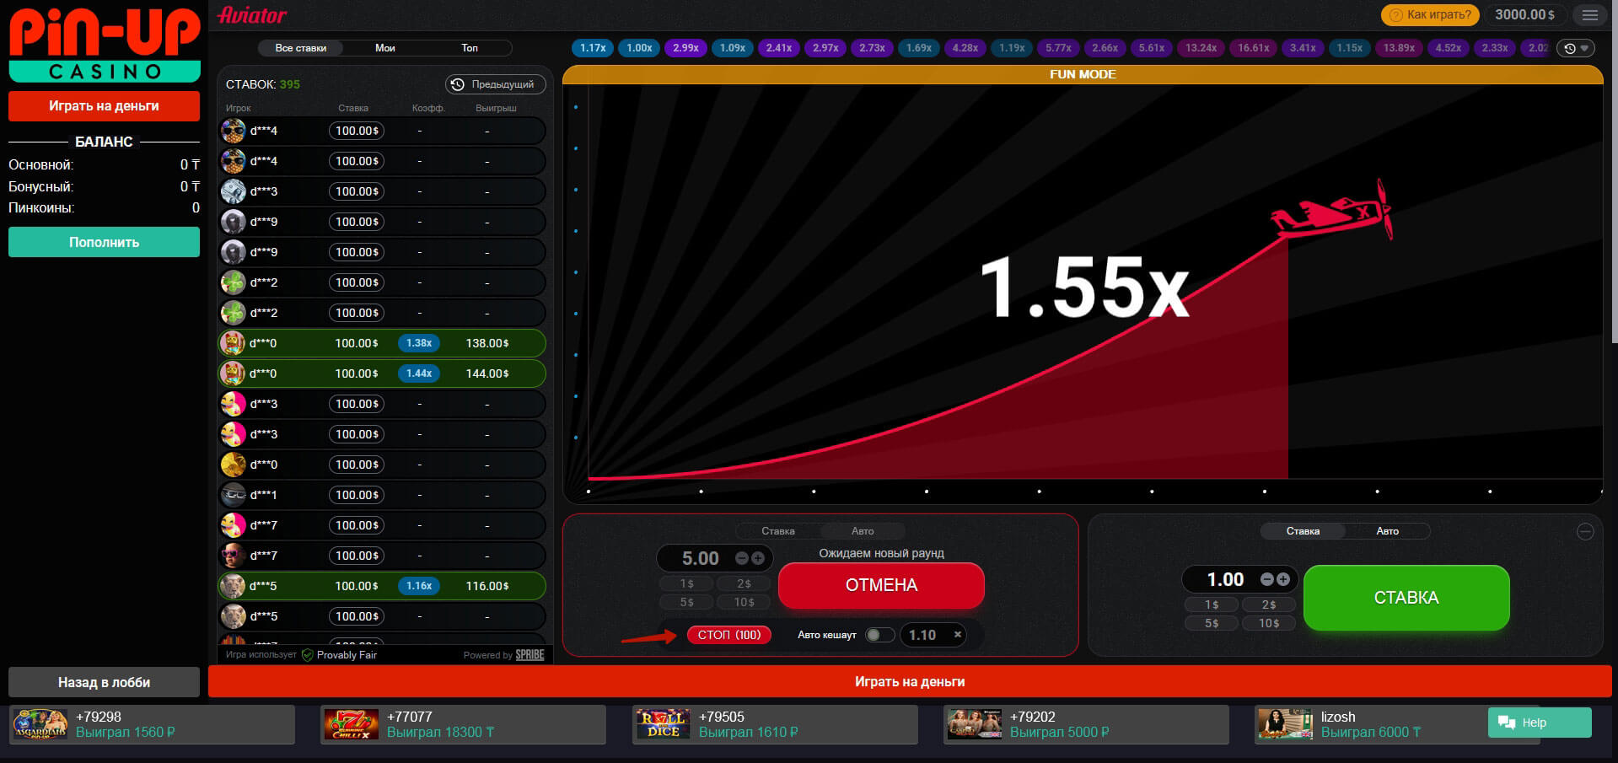
Task: Click the minus icon next to the 5.00 bet
Action: click(x=742, y=558)
